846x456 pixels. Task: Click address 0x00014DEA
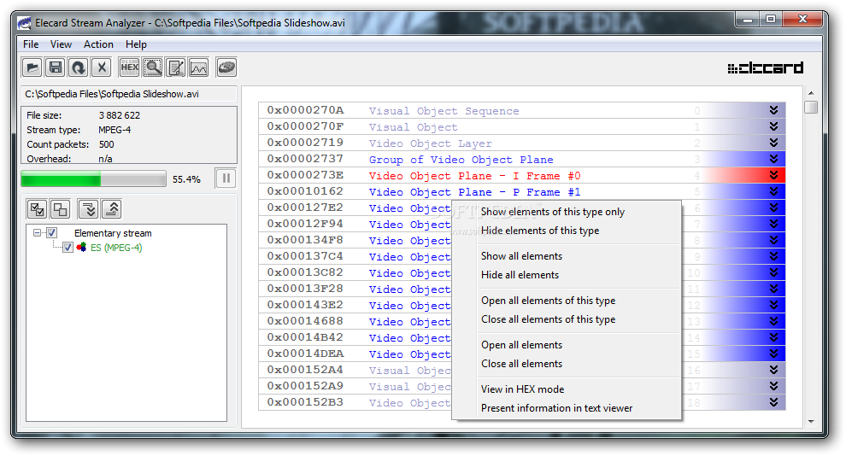[305, 354]
